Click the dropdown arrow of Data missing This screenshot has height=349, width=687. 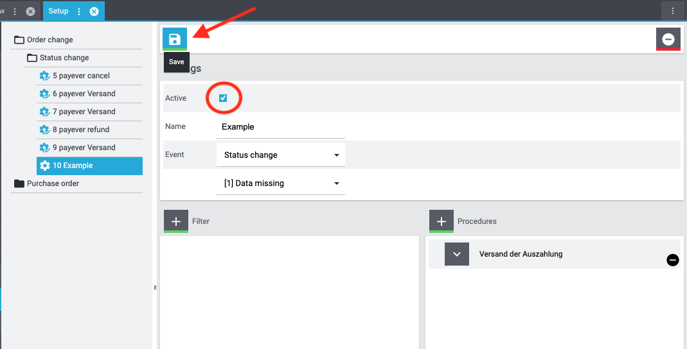pos(337,183)
